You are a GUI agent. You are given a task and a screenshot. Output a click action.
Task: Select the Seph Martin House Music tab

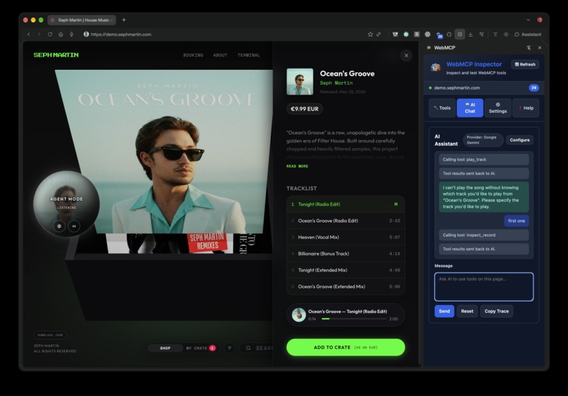pos(82,20)
